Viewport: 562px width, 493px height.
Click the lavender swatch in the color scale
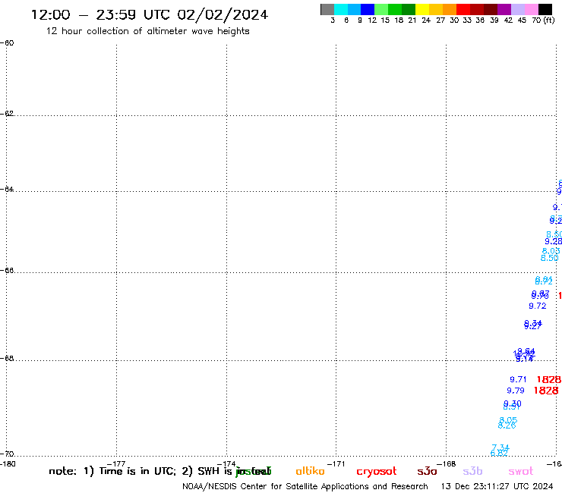(517, 9)
